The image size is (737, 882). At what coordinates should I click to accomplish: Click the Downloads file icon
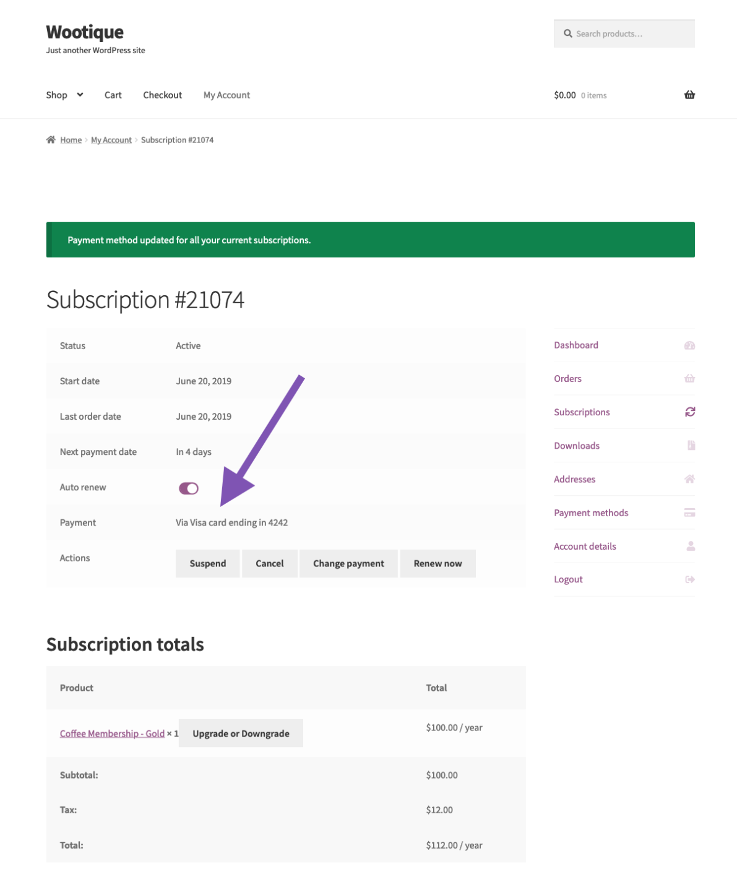click(689, 445)
